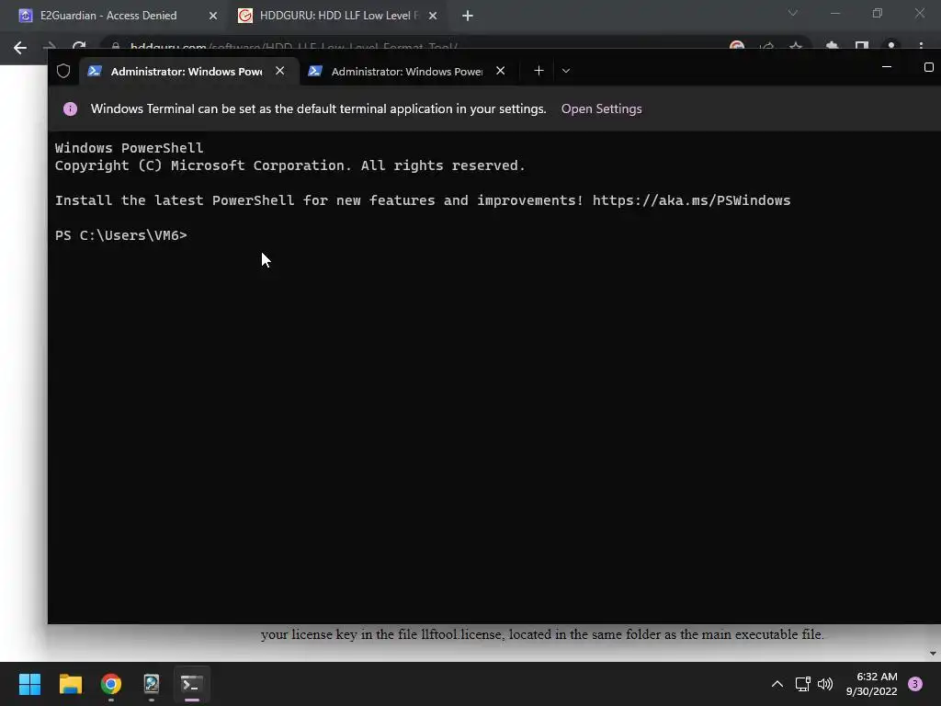Screen dimensions: 941x706
Task: Open the network status tray icon
Action: pyautogui.click(x=802, y=684)
